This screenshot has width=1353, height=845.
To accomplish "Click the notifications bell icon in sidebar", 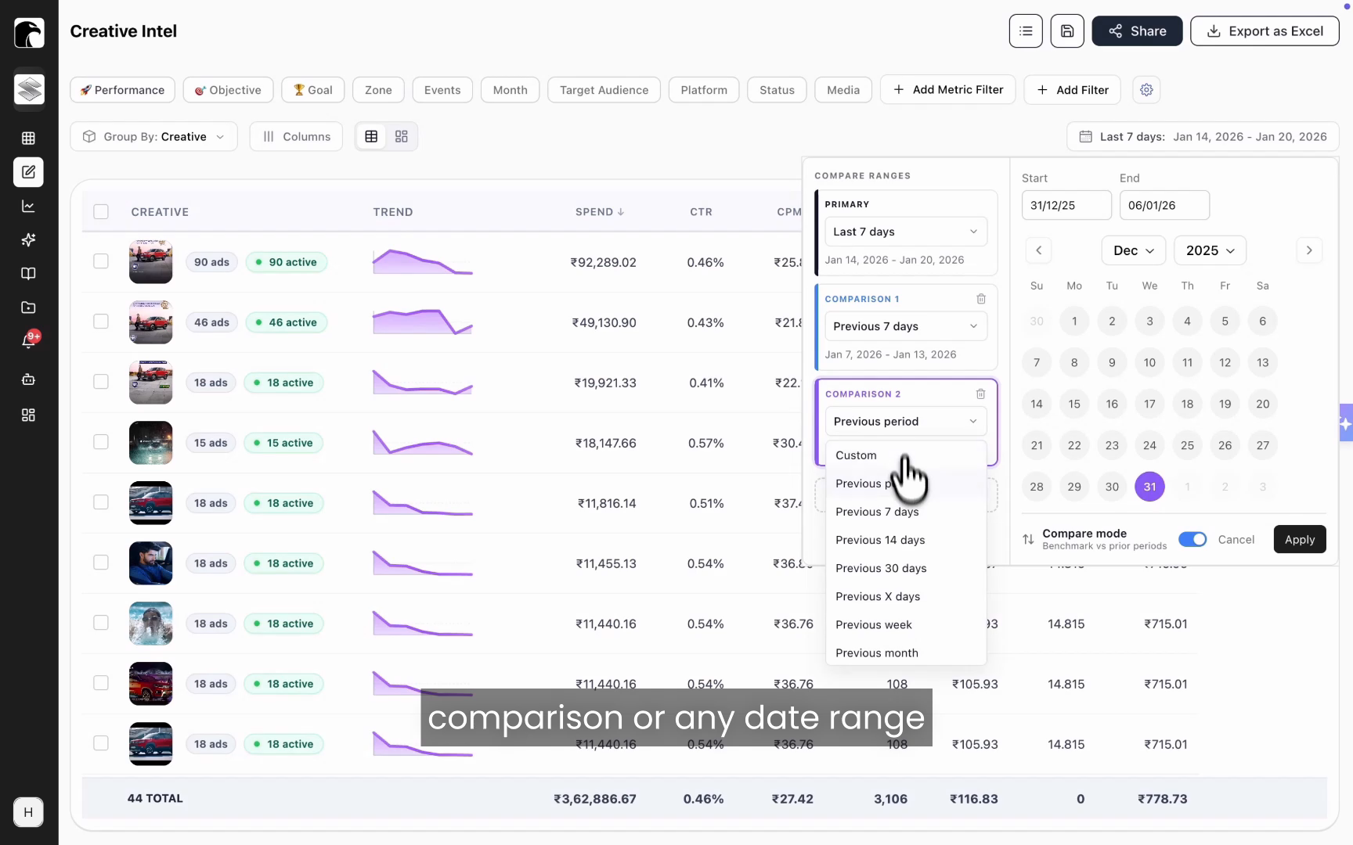I will (29, 340).
